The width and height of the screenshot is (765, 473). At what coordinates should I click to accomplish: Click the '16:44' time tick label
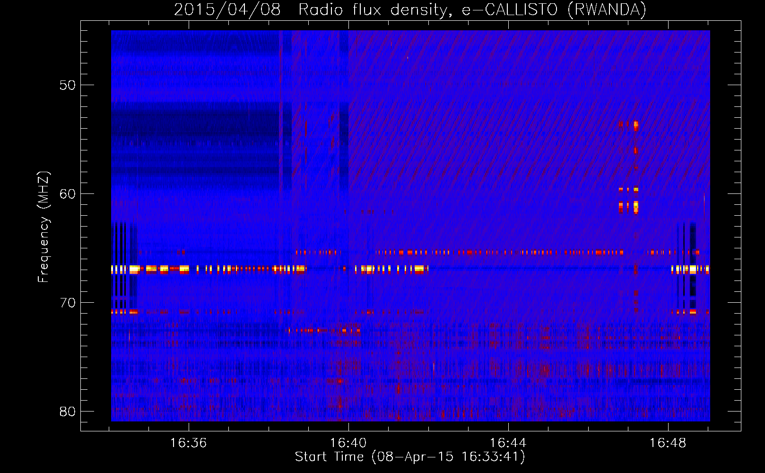[x=508, y=443]
